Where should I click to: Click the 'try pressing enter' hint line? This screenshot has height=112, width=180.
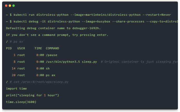point(57,35)
